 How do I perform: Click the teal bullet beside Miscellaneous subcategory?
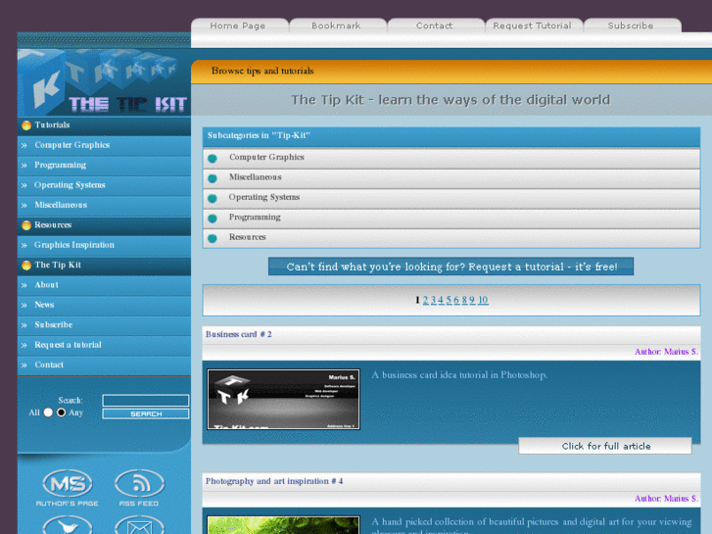pyautogui.click(x=213, y=178)
